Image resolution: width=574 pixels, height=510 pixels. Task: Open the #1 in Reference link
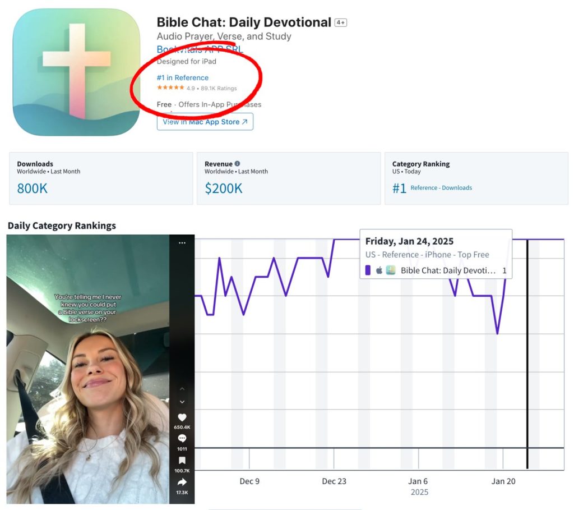click(x=183, y=78)
